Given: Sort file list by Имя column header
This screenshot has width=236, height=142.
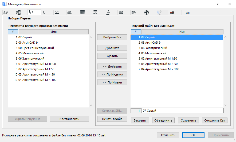Looking at the screenshot, I should coord(182,32).
